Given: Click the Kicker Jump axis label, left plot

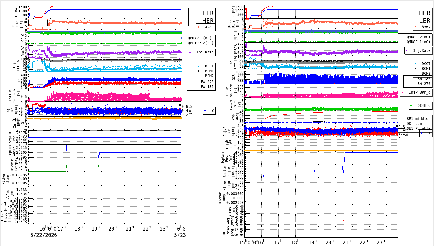Looking at the screenshot, I should (x=5, y=179).
